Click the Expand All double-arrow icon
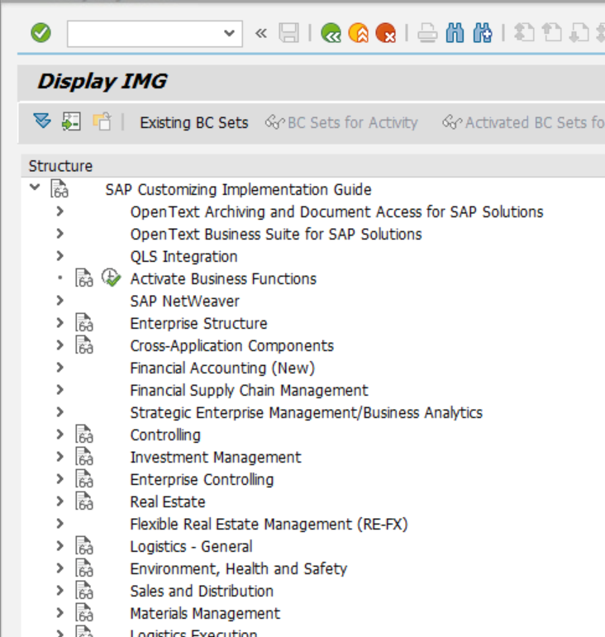The image size is (605, 637). [x=42, y=122]
